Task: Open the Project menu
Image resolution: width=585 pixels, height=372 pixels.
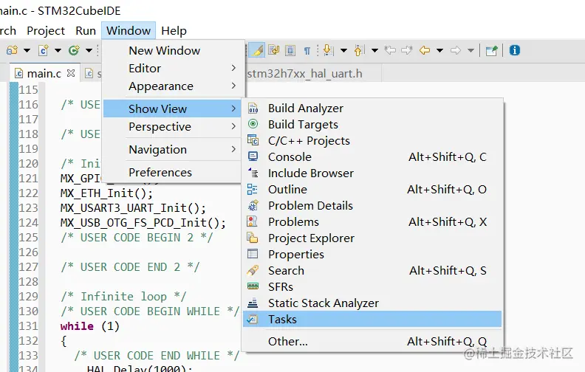Action: (46, 30)
